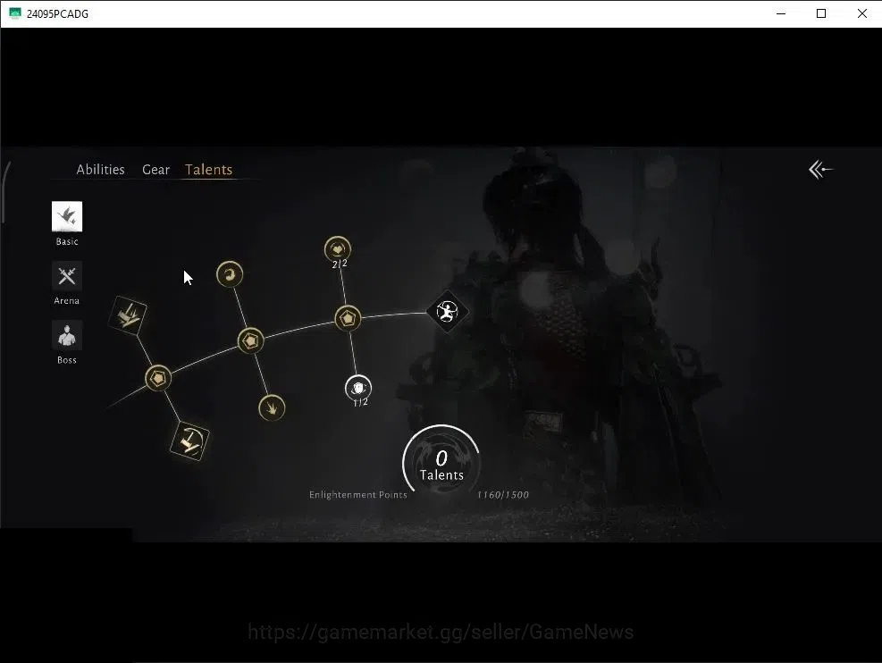Click the Enlightenment Points progress 1160/1500
The height and width of the screenshot is (663, 882).
[503, 495]
